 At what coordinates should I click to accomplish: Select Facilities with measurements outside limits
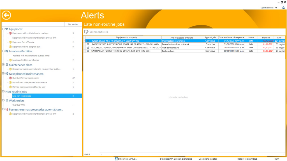coord(31,56)
